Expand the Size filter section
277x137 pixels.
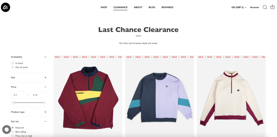[29, 78]
